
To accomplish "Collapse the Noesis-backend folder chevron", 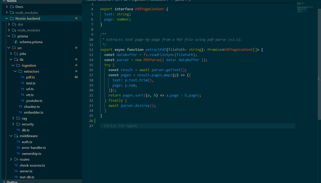I will pyautogui.click(x=7, y=18).
